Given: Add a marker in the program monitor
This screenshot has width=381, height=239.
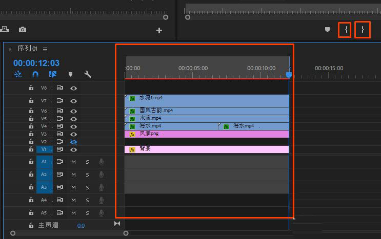Looking at the screenshot, I should coord(327,30).
